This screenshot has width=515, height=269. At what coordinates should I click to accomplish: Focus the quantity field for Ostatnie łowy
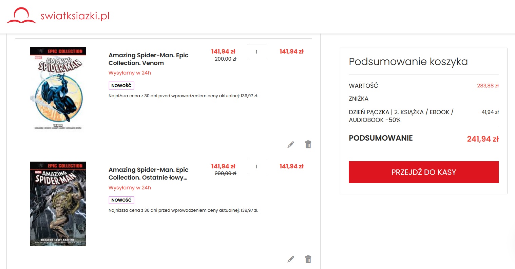[256, 167]
